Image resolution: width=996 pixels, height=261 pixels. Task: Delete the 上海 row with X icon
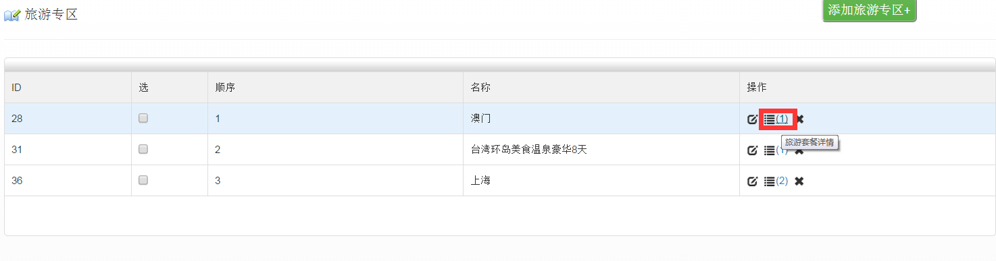click(x=799, y=181)
